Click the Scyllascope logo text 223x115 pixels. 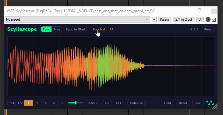pyautogui.click(x=22, y=29)
